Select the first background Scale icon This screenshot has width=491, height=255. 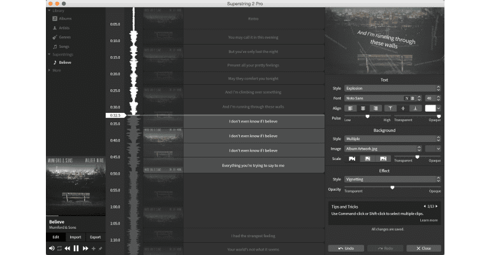point(351,158)
